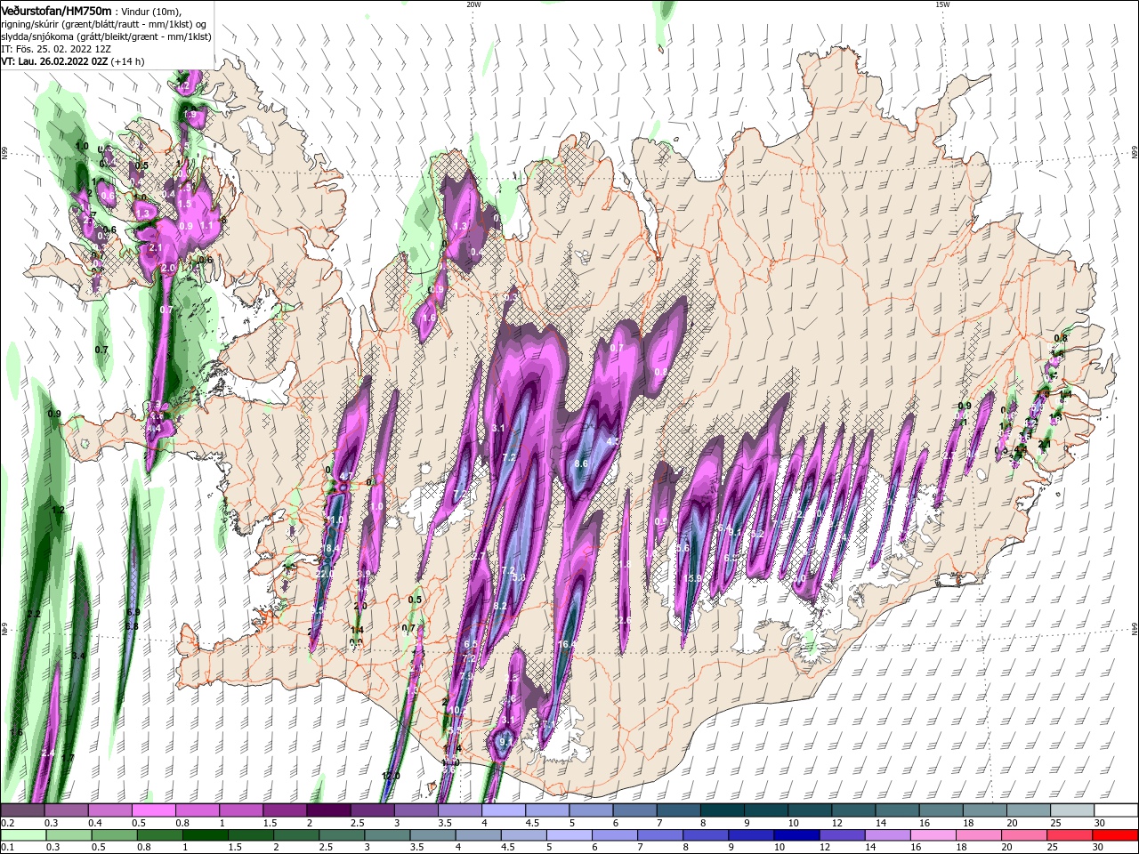This screenshot has height=854, width=1139.
Task: Click the snow legend swatch for 2–2.5 mm
Action: [x=328, y=810]
